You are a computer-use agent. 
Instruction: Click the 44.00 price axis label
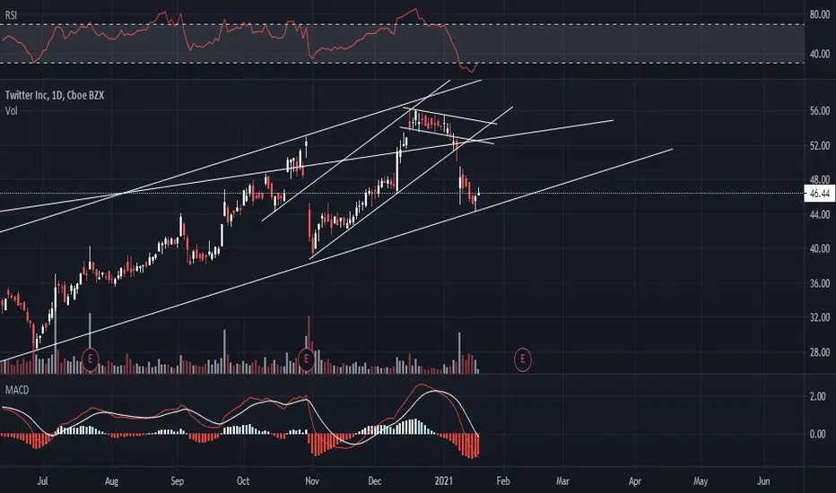click(x=820, y=214)
